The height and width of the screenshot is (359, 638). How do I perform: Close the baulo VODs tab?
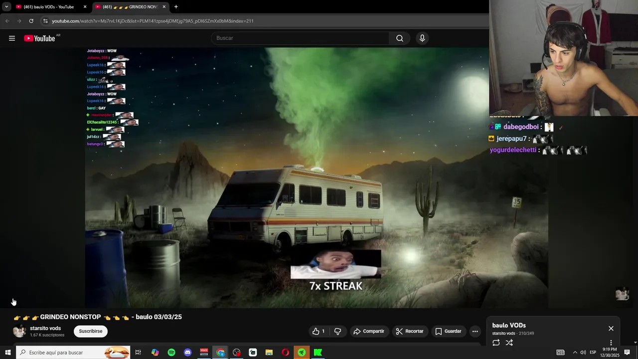tap(85, 7)
